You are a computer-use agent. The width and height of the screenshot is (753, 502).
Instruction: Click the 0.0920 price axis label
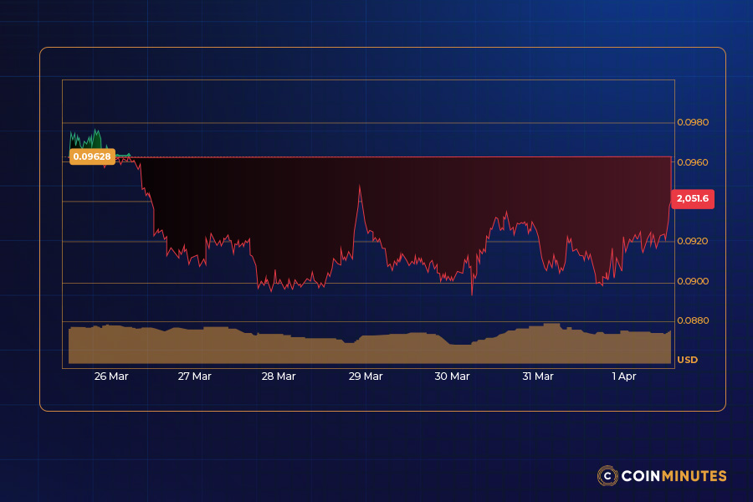pos(693,241)
